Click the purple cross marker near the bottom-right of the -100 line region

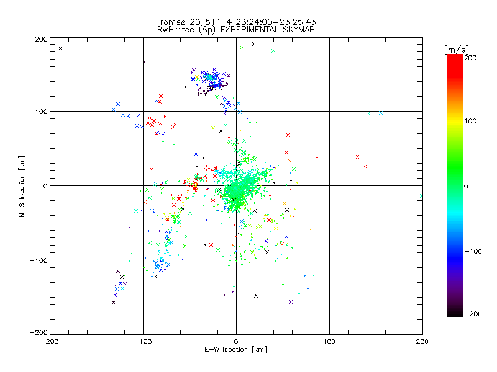[x=291, y=302]
